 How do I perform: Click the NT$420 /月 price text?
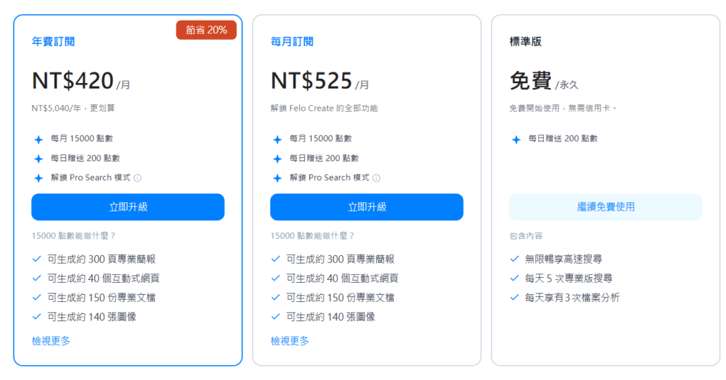click(81, 82)
